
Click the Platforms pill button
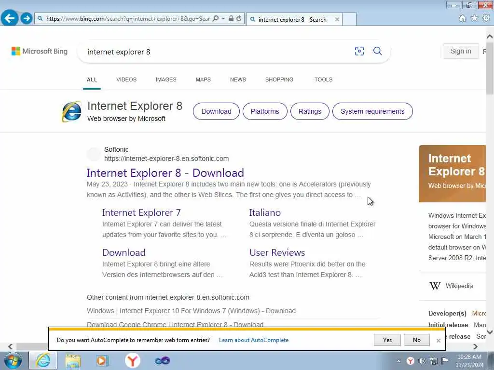(x=265, y=111)
